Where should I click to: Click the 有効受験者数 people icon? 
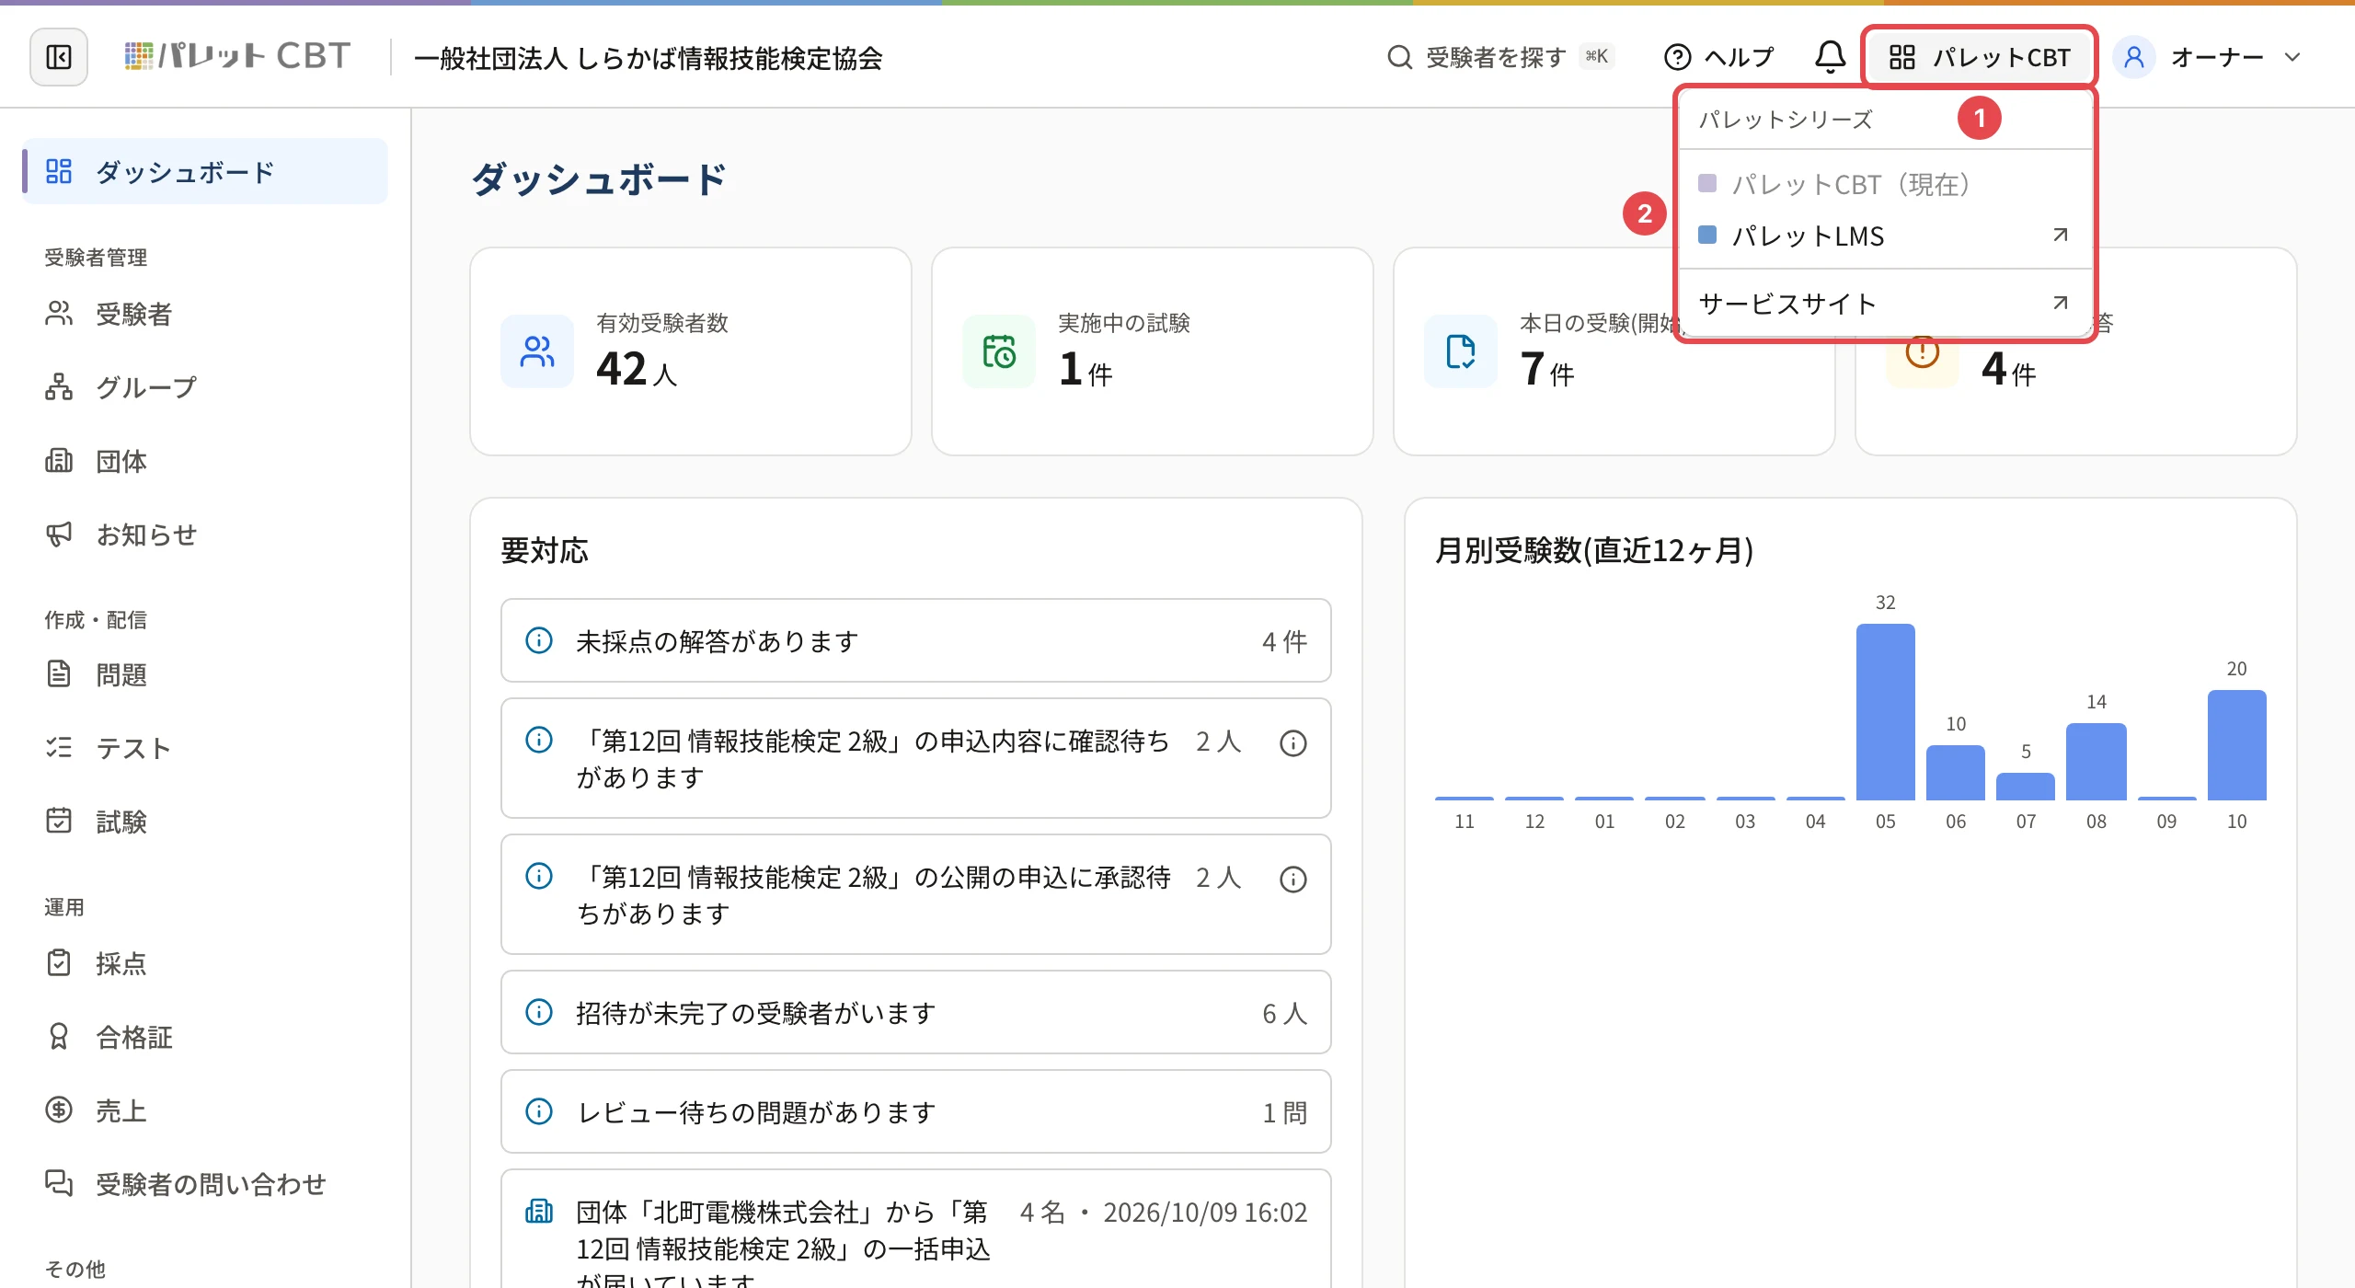tap(537, 351)
